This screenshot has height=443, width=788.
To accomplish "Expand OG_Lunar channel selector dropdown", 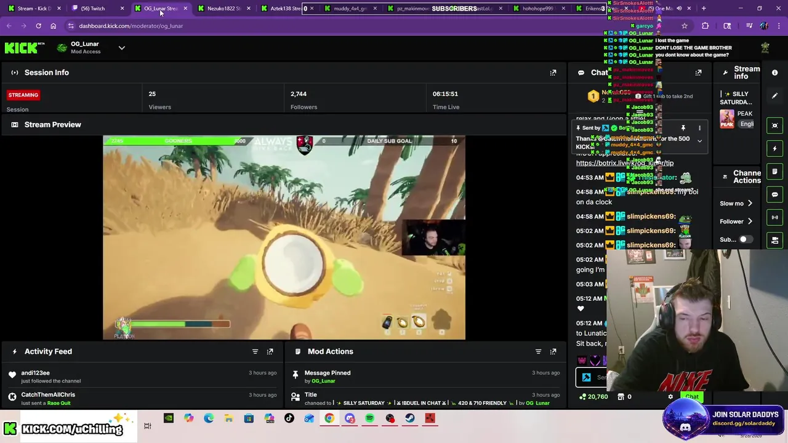I will 121,48.
